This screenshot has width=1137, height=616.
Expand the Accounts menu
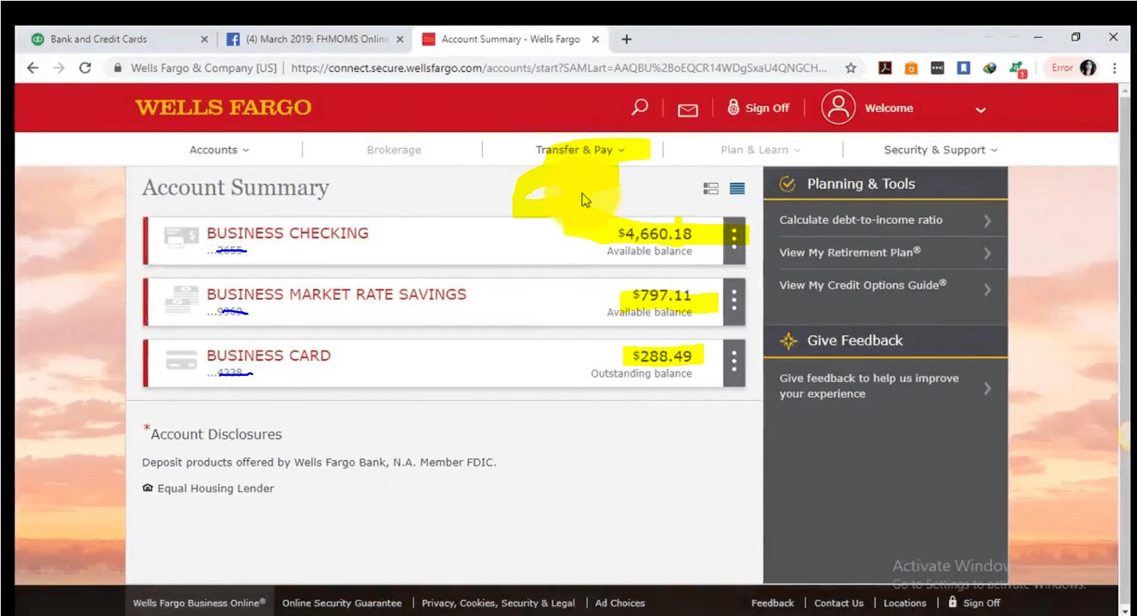(220, 150)
